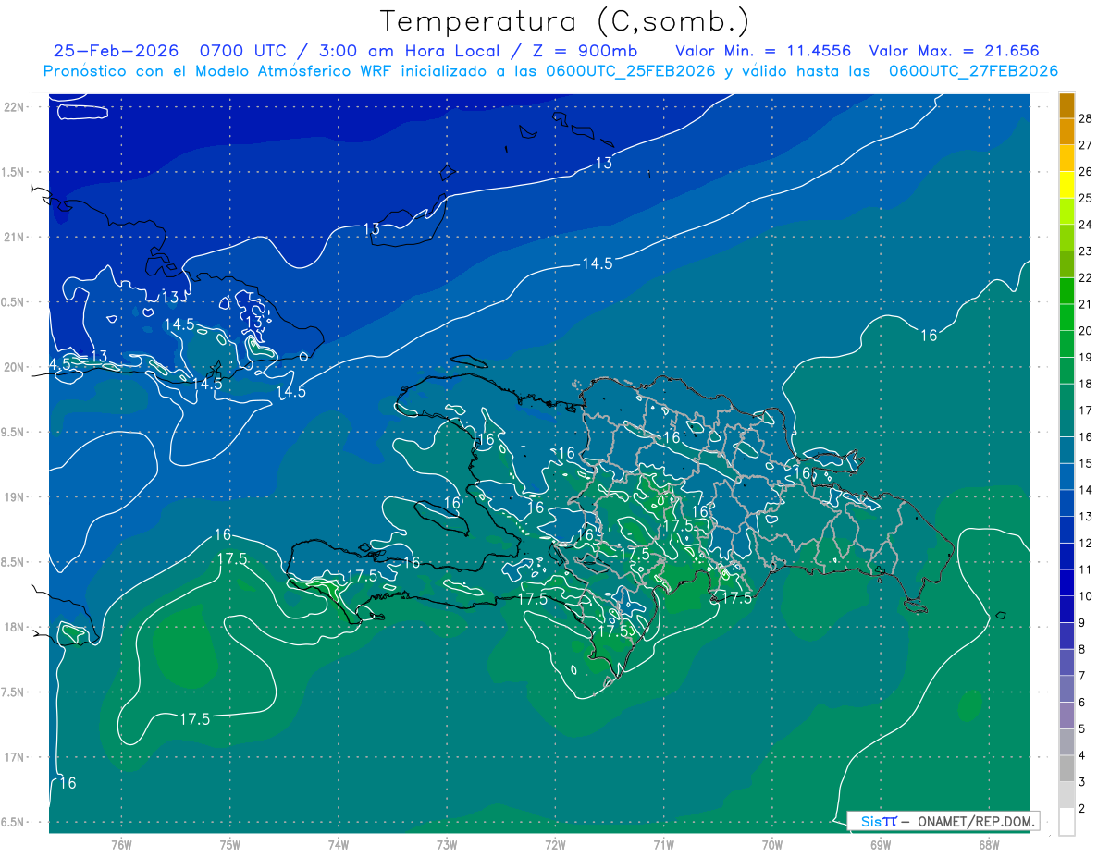This screenshot has width=1110, height=857.
Task: Click the '76W' longitude axis label
Action: click(x=121, y=844)
